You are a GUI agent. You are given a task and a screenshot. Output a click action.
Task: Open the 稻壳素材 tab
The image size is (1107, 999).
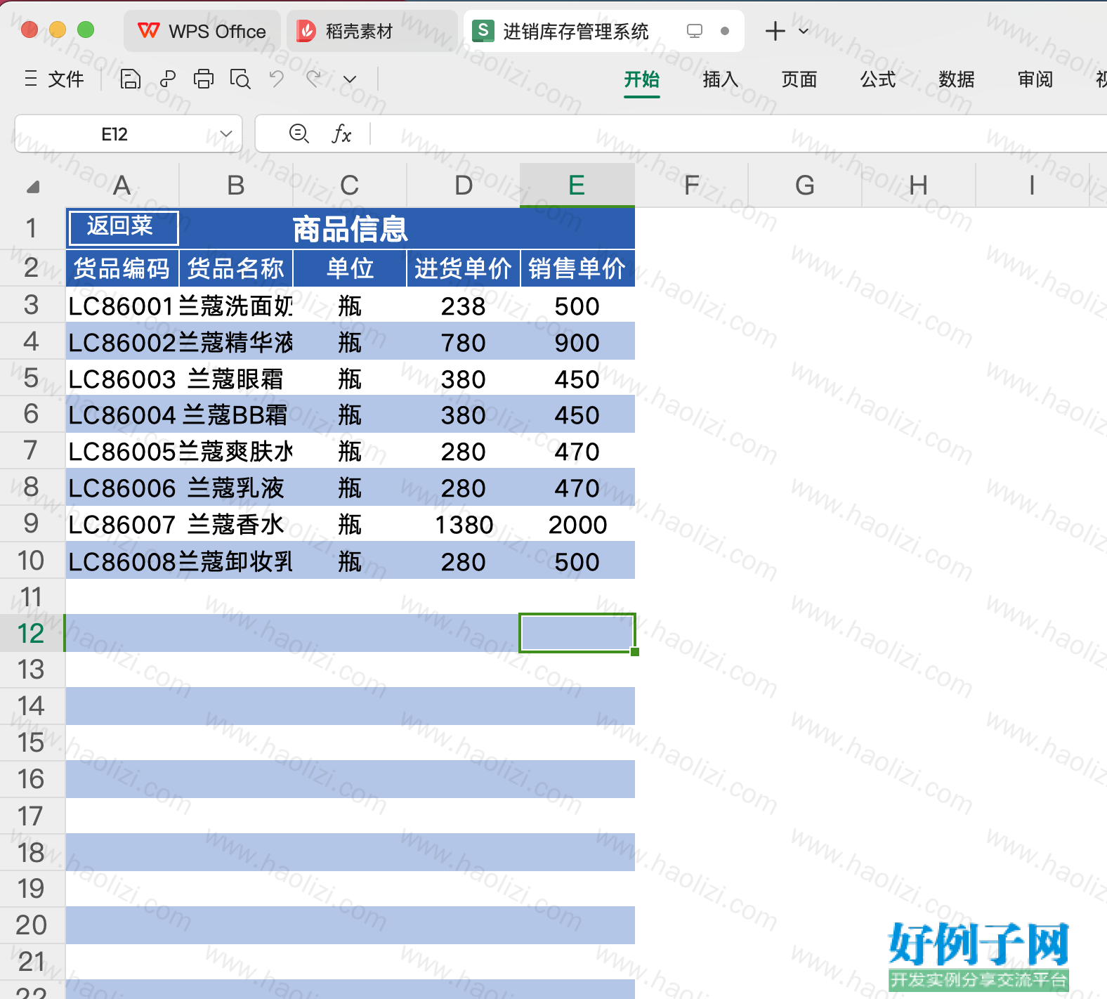tap(372, 31)
